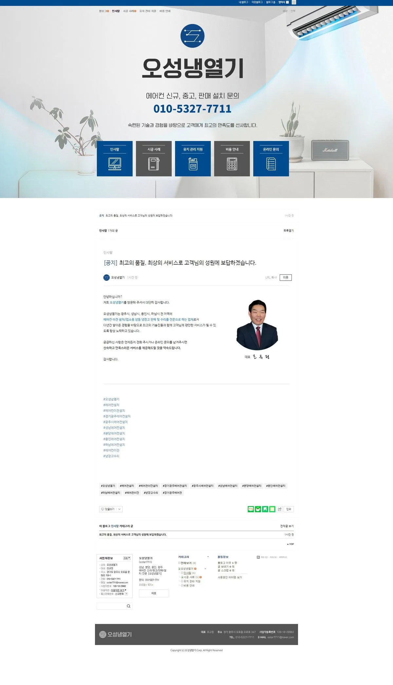
Task: Click the external share arrow icon
Action: [280, 509]
